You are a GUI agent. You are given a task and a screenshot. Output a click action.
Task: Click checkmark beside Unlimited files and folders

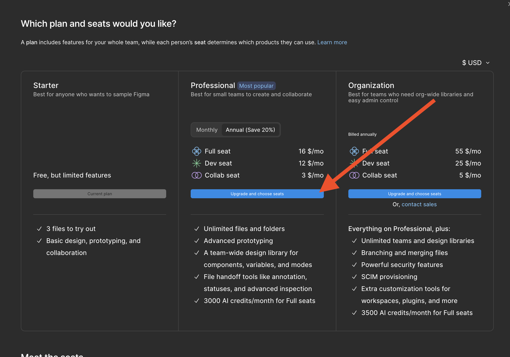tap(197, 229)
